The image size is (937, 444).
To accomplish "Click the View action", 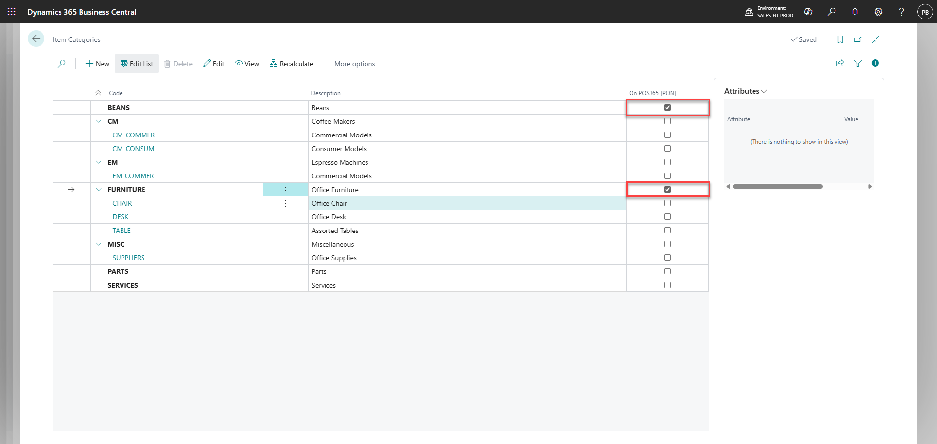I will click(247, 64).
